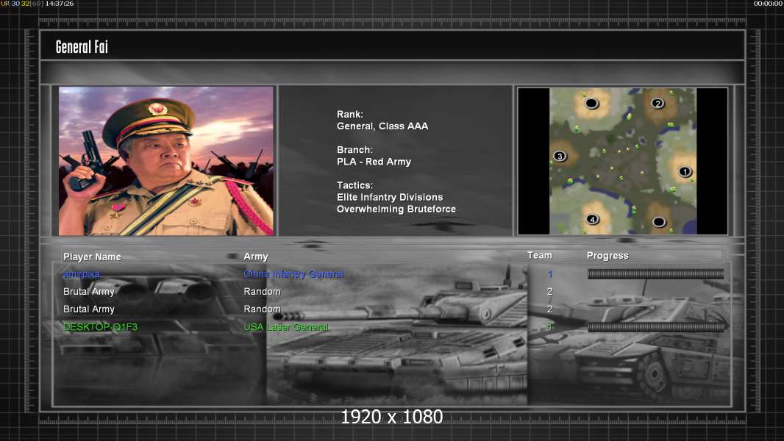Click second Brutal Army player name
The width and height of the screenshot is (784, 441).
tap(89, 309)
